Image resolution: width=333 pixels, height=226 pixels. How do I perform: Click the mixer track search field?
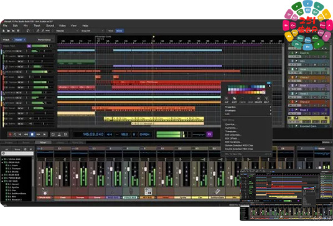coord(17,153)
